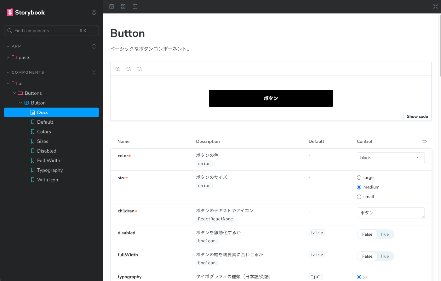This screenshot has height=281, width=441.
Task: Expand all items in APP section
Action: [94, 46]
